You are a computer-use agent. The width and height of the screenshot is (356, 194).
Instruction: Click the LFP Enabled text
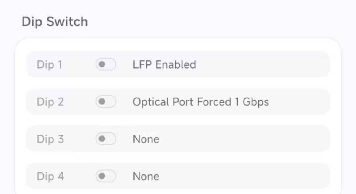click(x=164, y=64)
